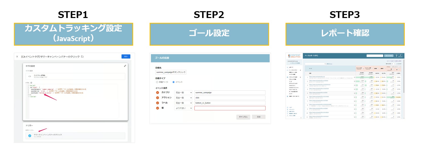
Task: Toggle the ラベル condition check circle
Action: point(157,103)
